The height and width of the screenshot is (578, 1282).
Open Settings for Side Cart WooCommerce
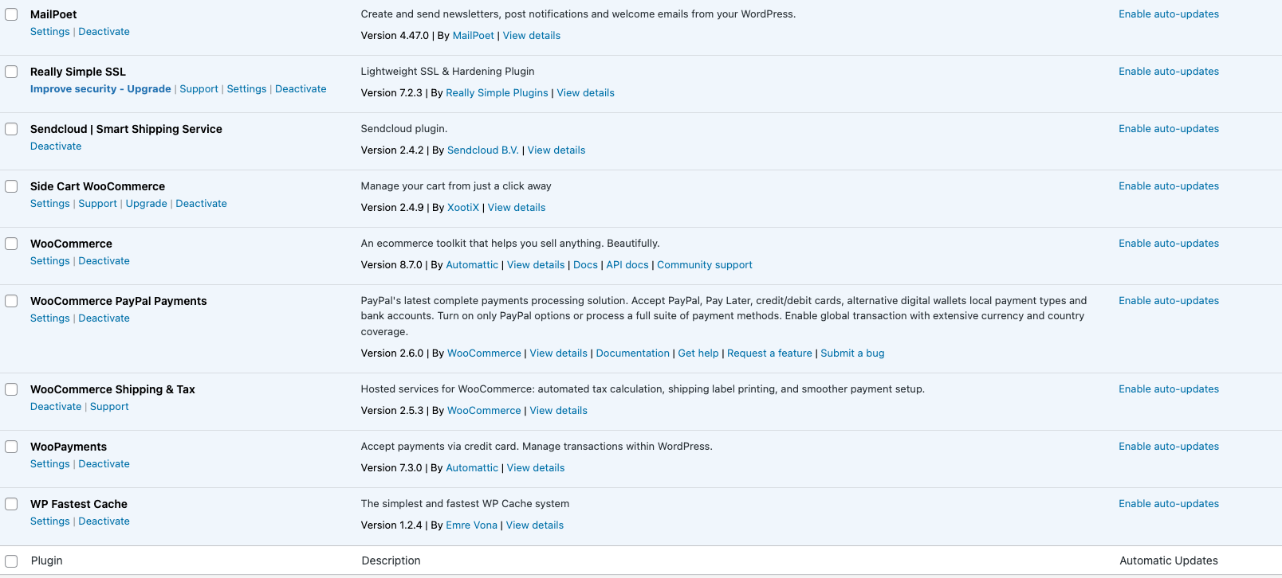pyautogui.click(x=49, y=203)
